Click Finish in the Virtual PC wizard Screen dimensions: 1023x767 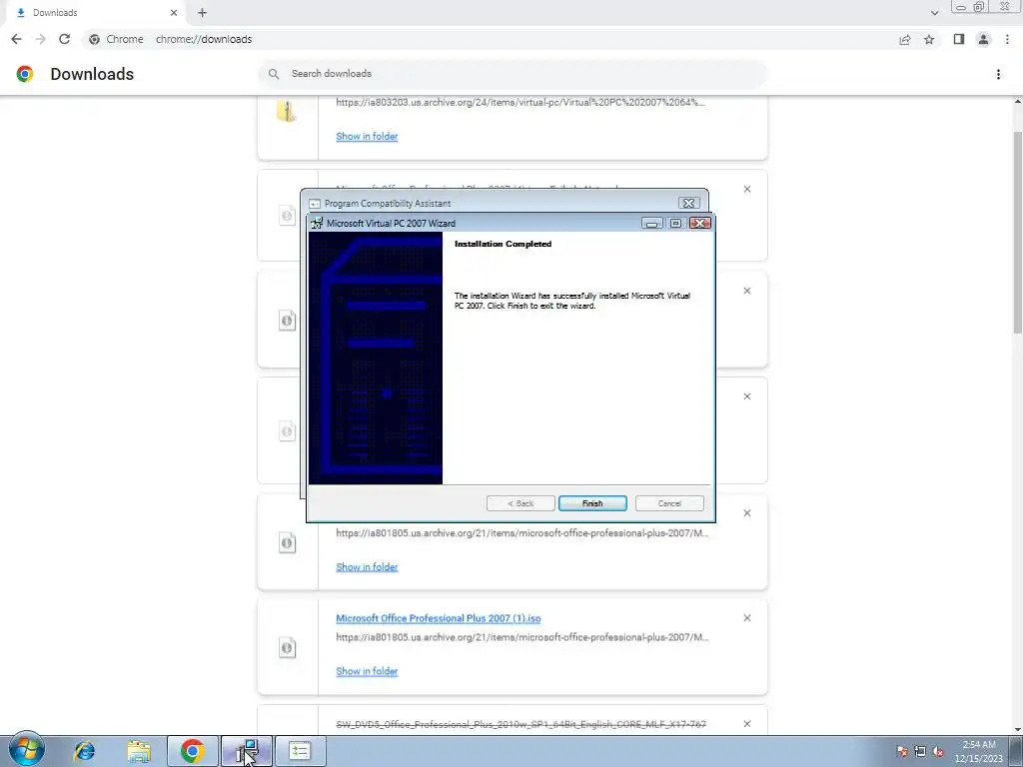point(592,503)
